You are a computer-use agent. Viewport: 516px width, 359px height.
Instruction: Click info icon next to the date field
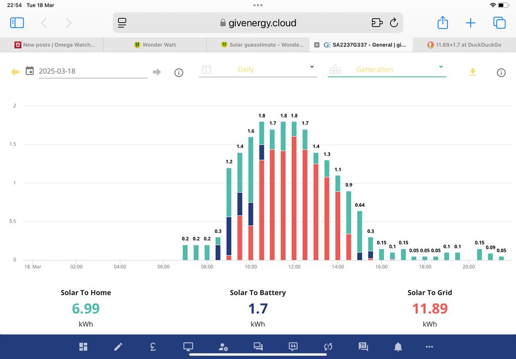point(178,73)
